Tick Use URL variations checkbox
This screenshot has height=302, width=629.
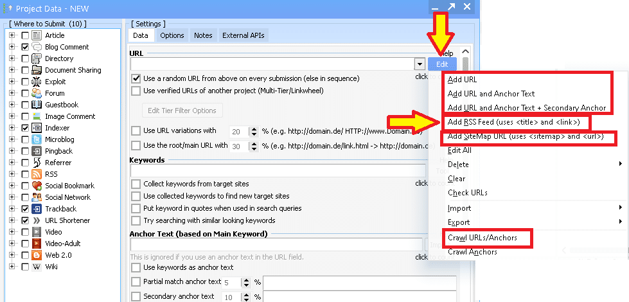pyautogui.click(x=136, y=130)
